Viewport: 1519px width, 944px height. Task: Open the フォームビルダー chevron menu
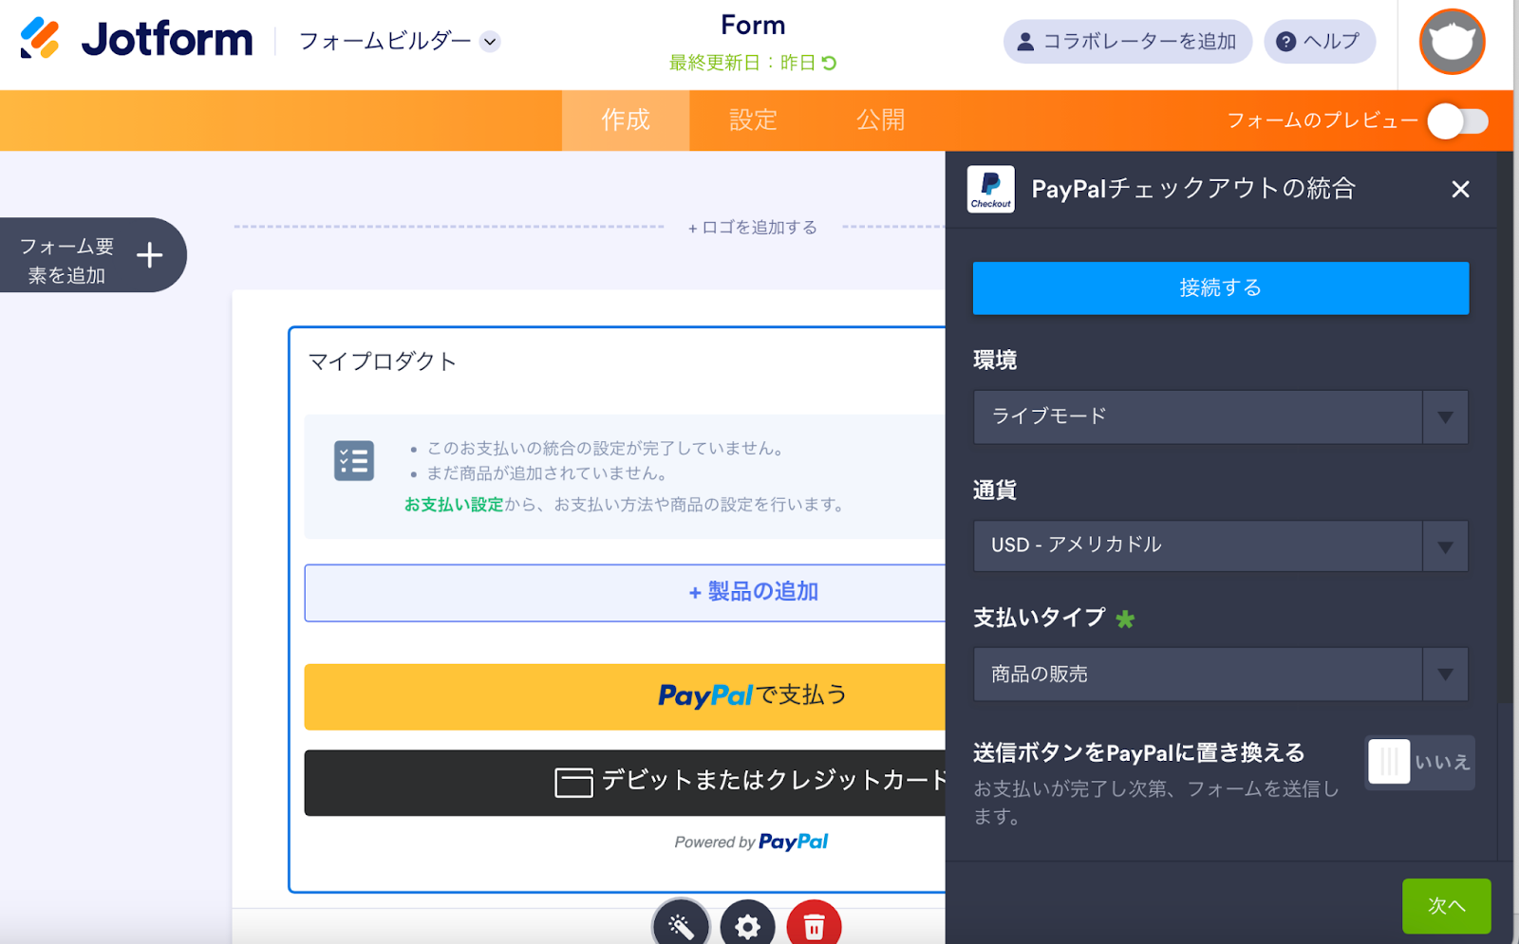point(490,42)
